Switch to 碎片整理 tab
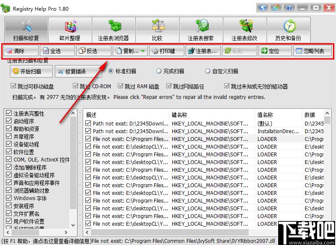Screen dimensions: 336x245 (x=70, y=30)
